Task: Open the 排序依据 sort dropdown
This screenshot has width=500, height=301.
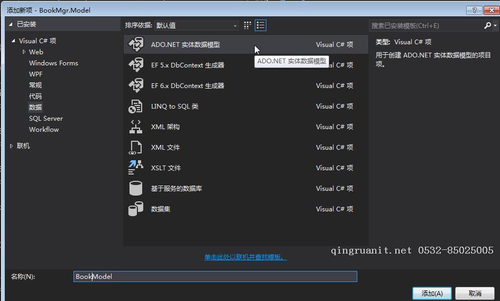Action: click(x=196, y=25)
